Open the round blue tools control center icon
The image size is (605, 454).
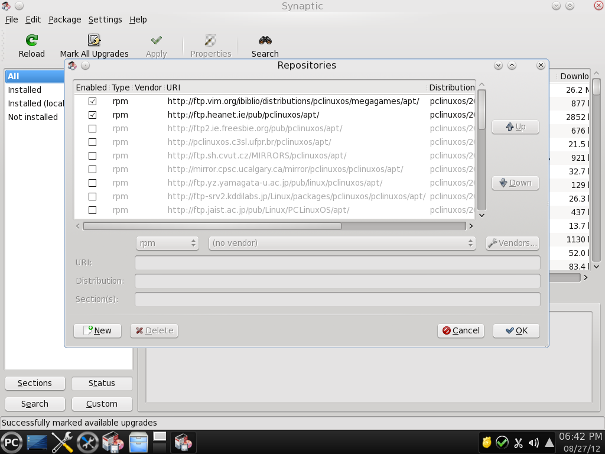pos(88,442)
